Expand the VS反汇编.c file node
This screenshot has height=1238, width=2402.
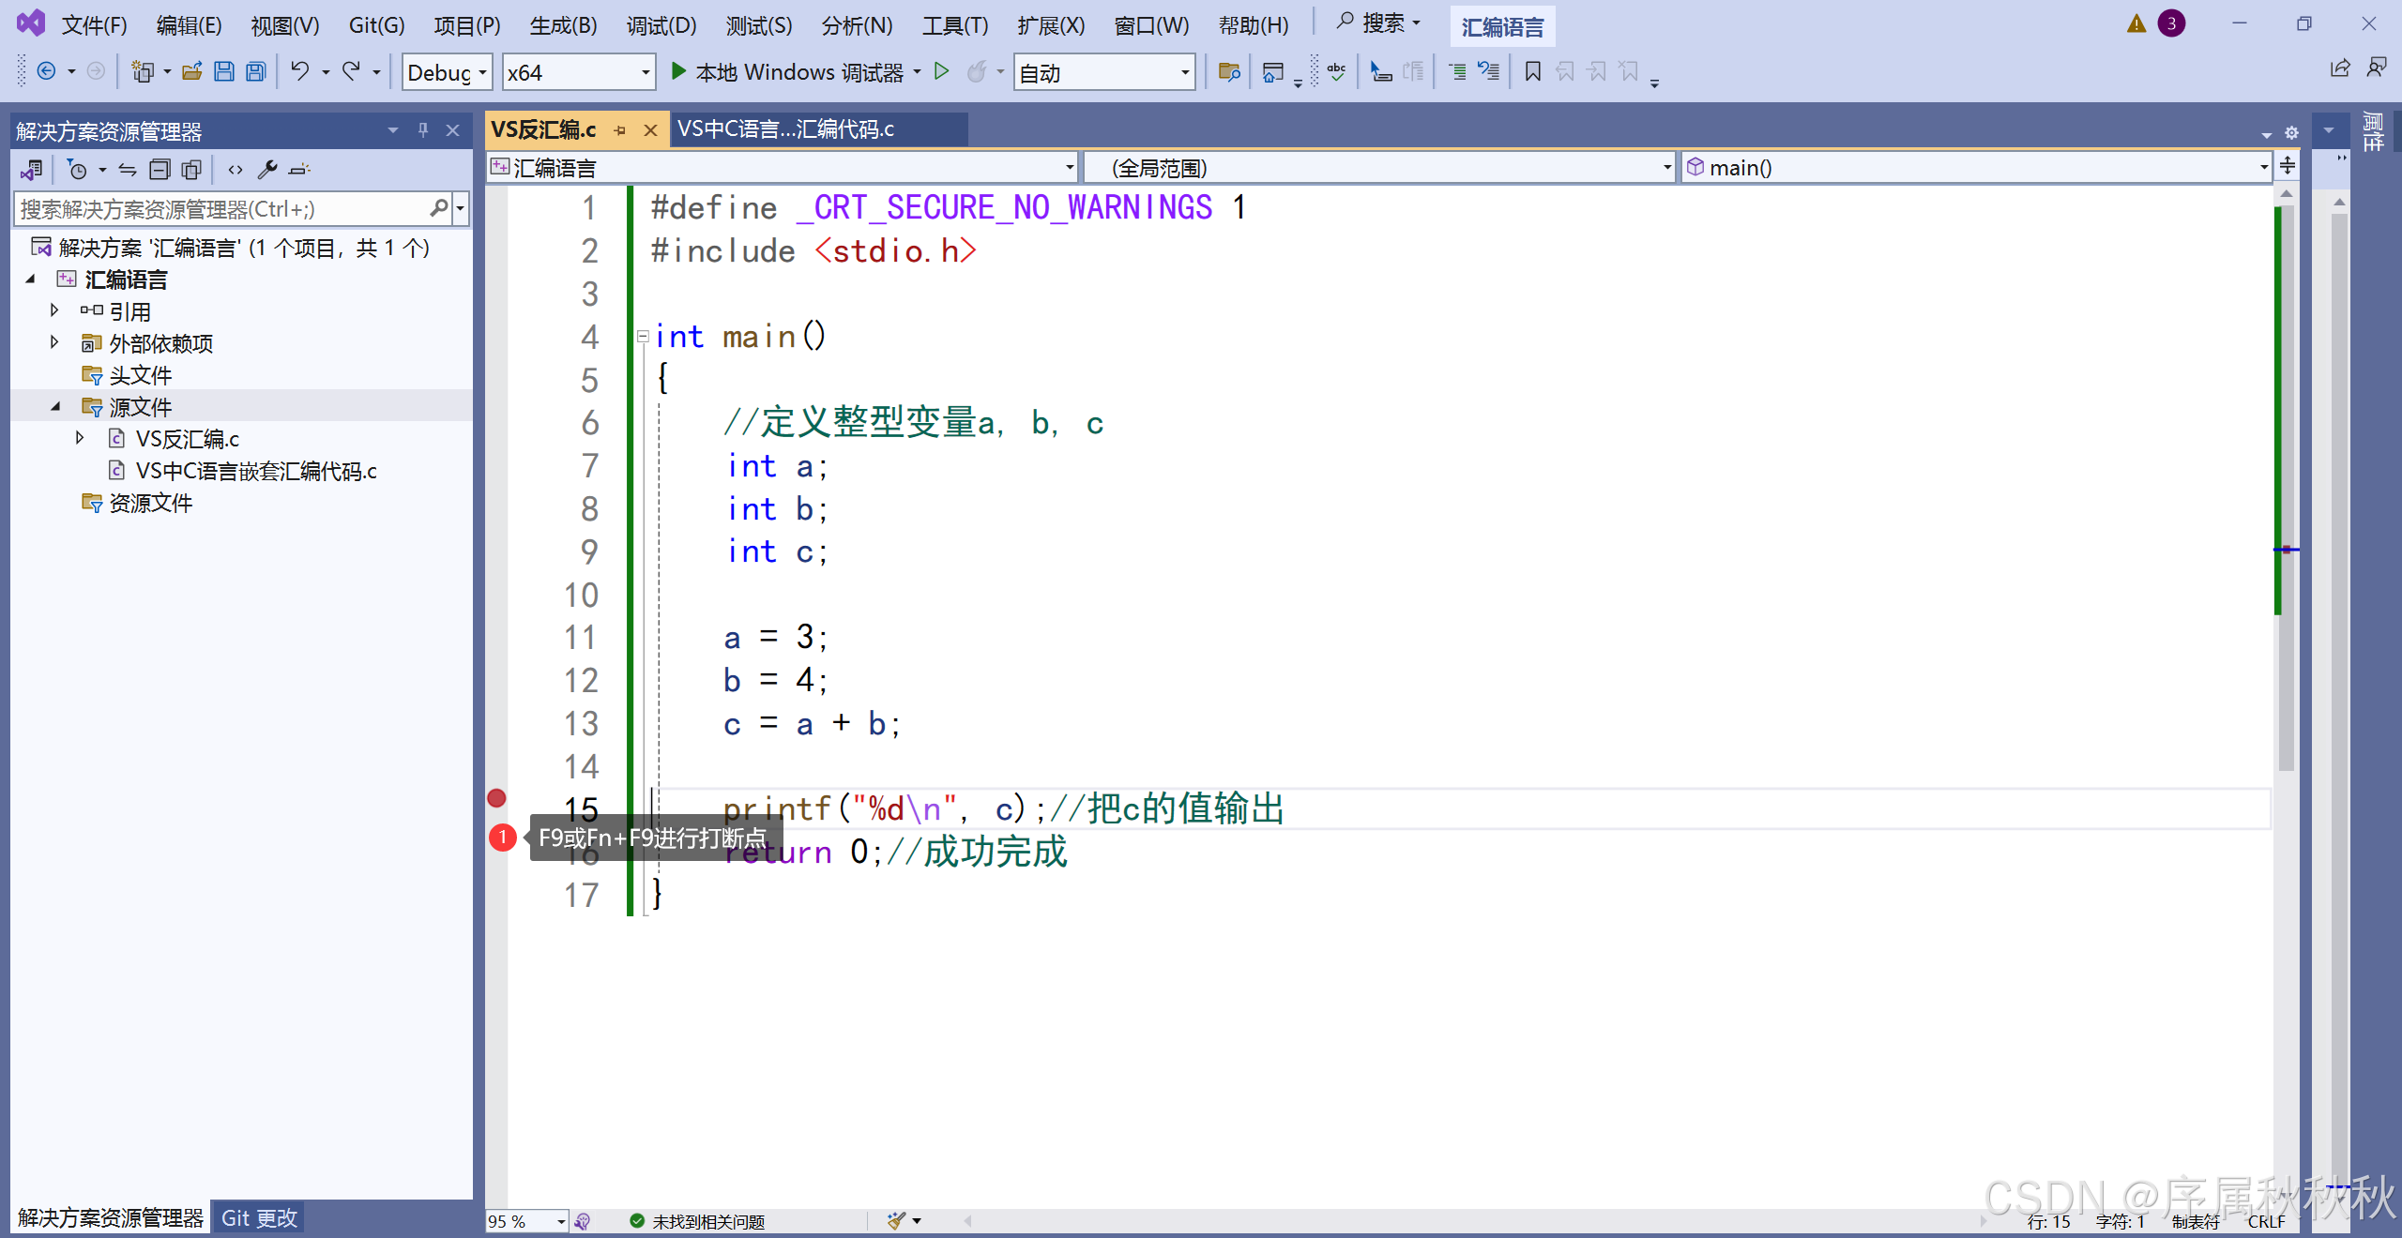80,438
